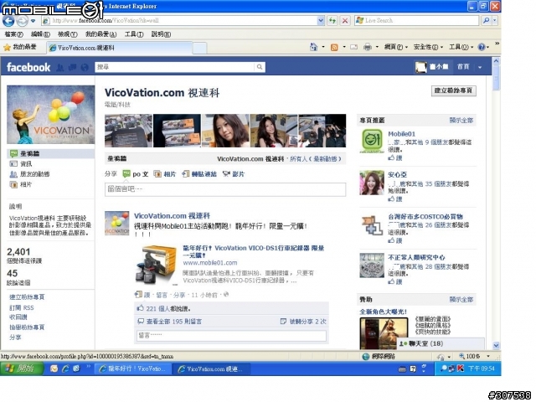Like the 安心亞 recommended page
The height and width of the screenshot is (402, 536).
point(395,199)
